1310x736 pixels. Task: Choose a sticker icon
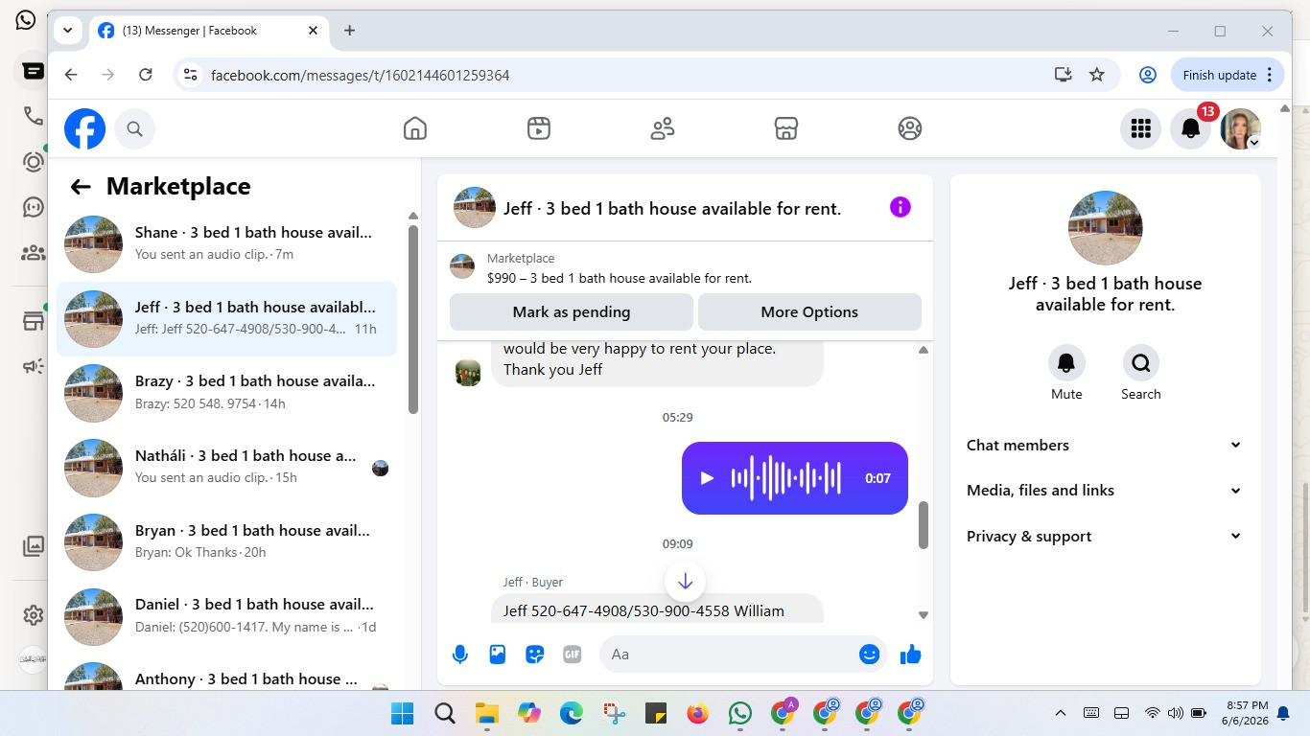click(x=535, y=655)
